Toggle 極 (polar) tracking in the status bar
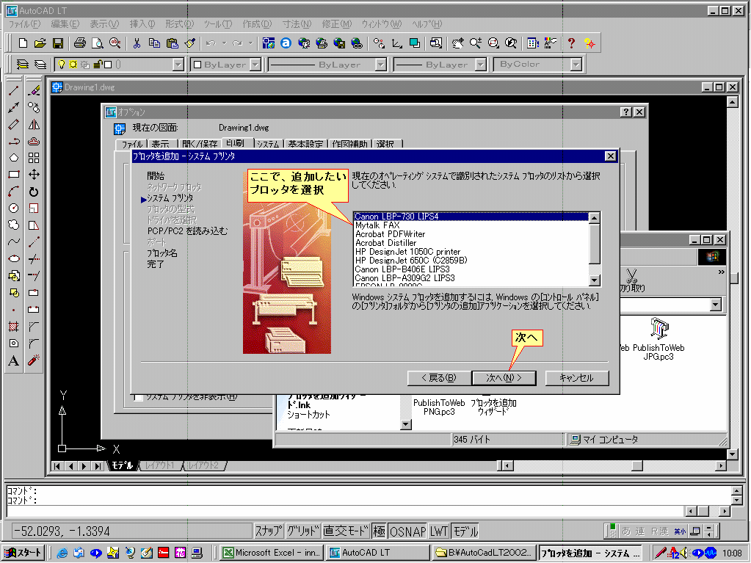The image size is (751, 563). [x=379, y=531]
